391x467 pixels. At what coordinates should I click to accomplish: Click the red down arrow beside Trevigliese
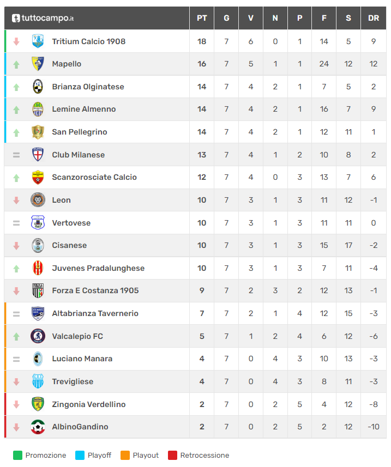point(16,381)
